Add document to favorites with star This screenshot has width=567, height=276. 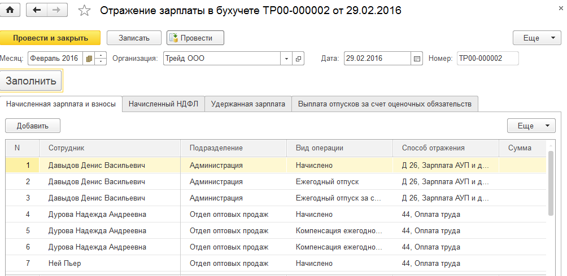[x=84, y=10]
